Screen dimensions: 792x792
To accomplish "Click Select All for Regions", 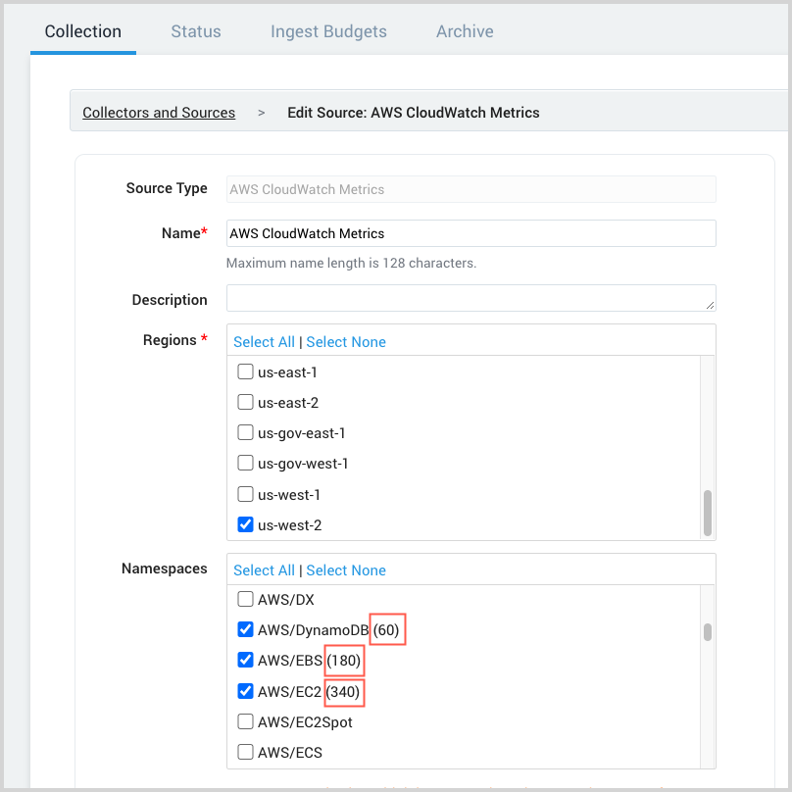I will tap(264, 341).
